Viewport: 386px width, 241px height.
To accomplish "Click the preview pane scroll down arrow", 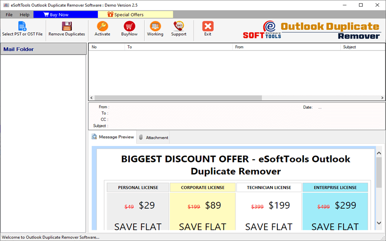I will (379, 223).
